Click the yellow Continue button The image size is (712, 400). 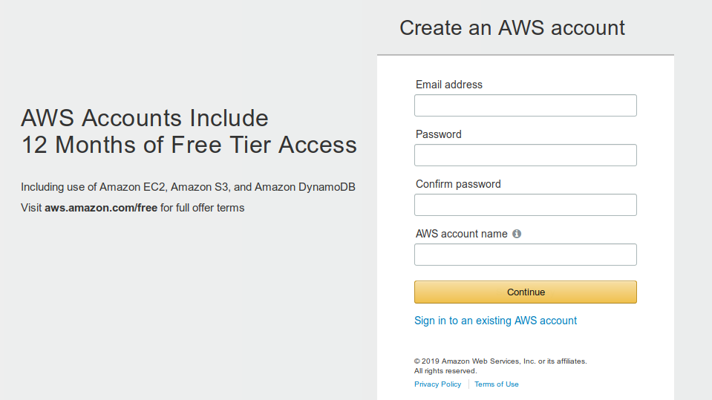coord(526,292)
